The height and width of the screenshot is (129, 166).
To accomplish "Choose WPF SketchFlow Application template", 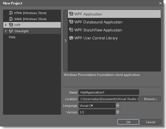I will pos(114,30).
